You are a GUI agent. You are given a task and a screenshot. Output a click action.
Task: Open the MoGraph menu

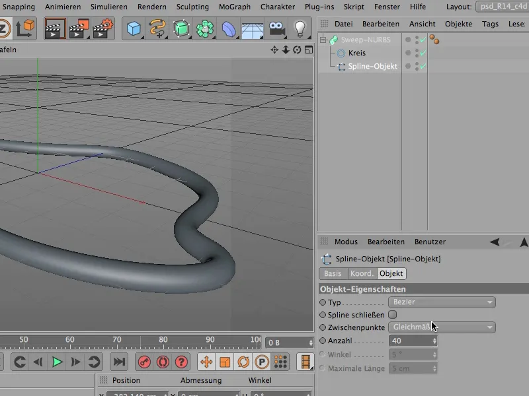235,7
